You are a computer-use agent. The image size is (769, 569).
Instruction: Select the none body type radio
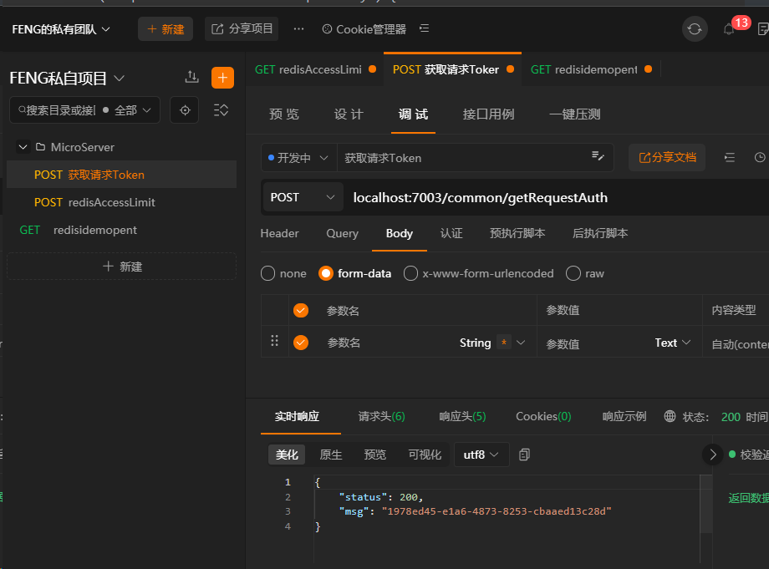268,273
